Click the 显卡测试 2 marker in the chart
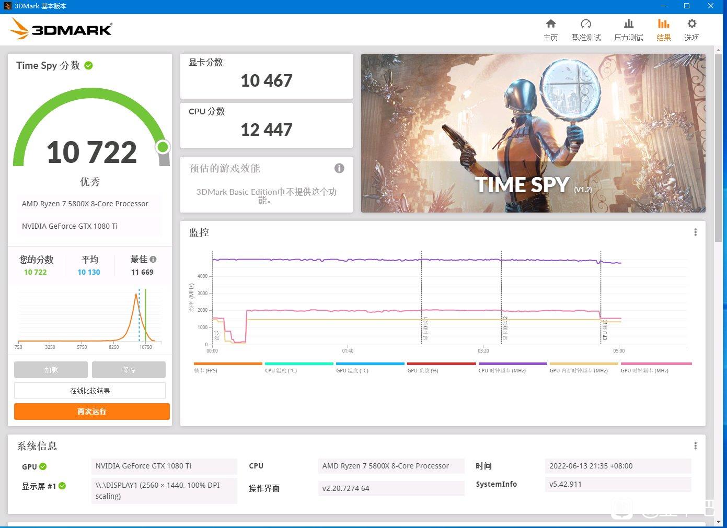This screenshot has width=727, height=528. pyautogui.click(x=505, y=328)
